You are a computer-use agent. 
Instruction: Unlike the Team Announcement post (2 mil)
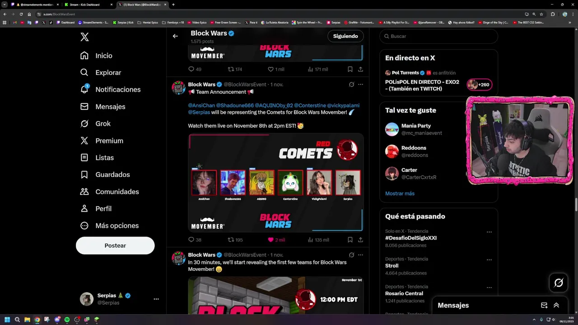pyautogui.click(x=276, y=240)
